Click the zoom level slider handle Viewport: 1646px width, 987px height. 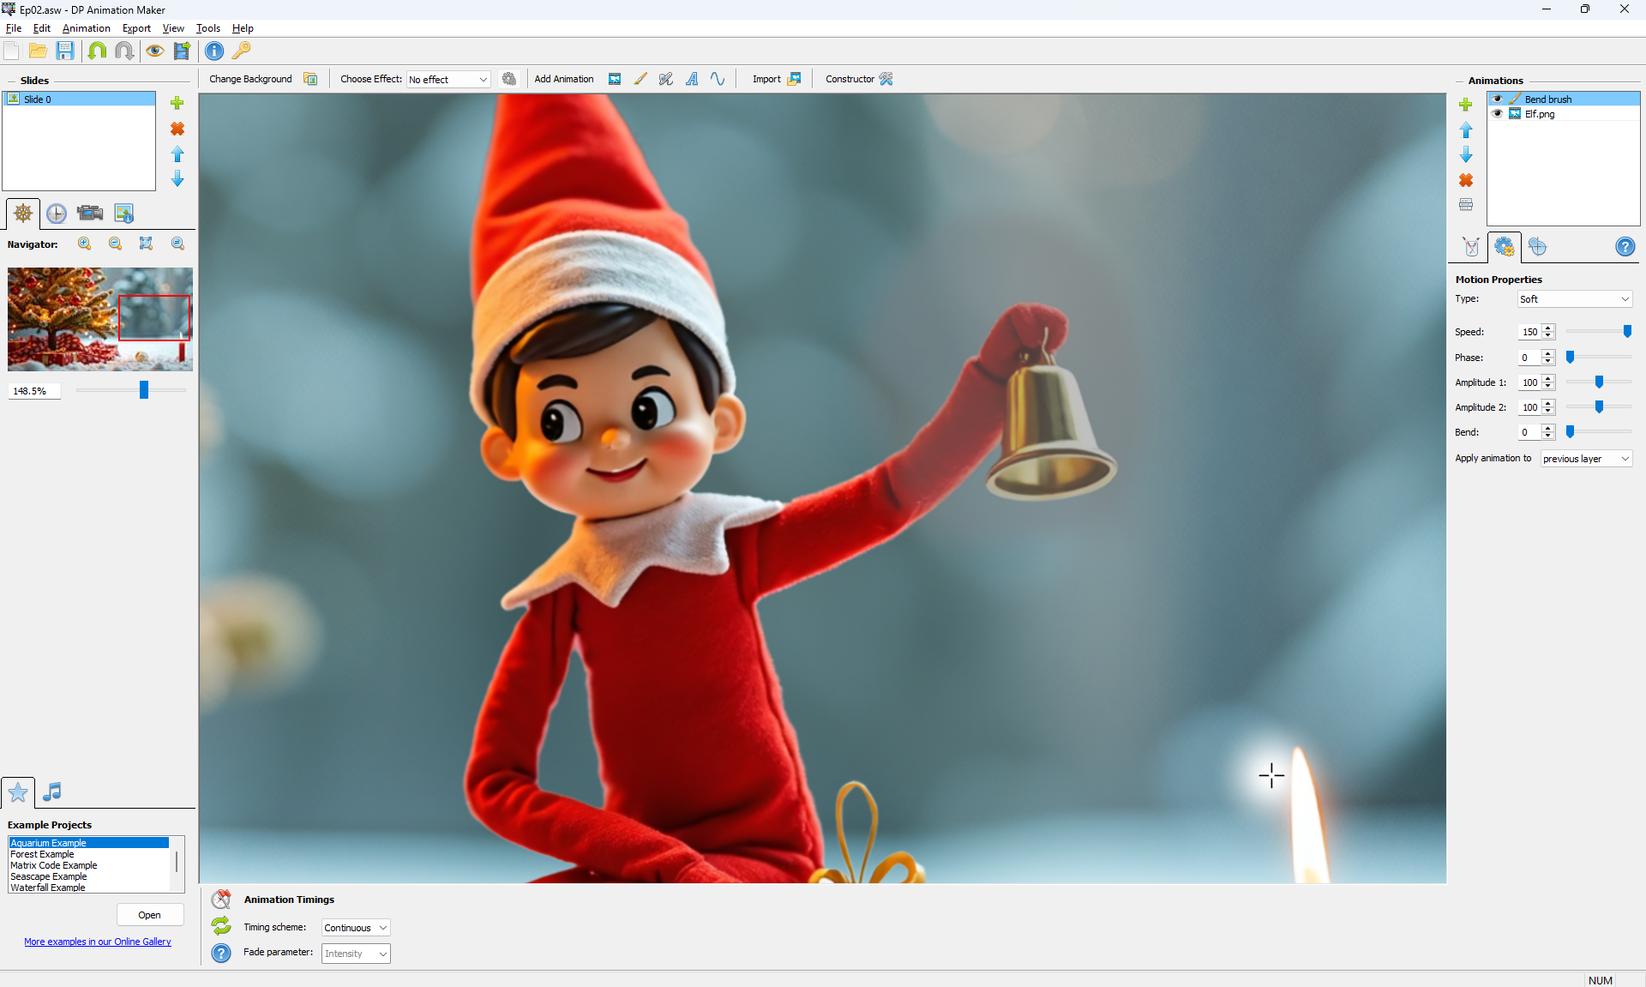click(144, 390)
